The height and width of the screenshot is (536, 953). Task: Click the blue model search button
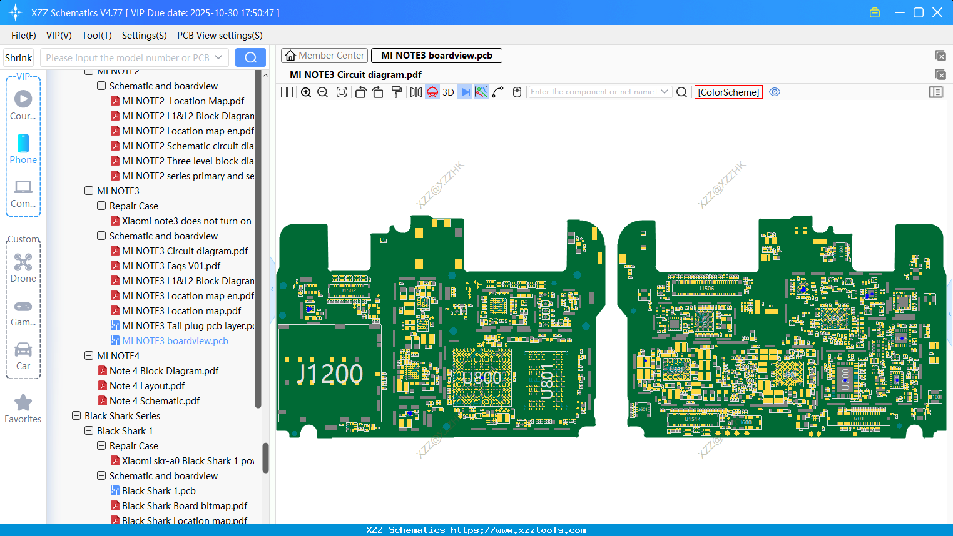[x=250, y=57]
